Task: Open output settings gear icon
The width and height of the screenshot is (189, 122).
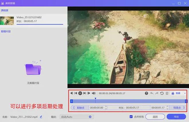Action: click(x=90, y=117)
